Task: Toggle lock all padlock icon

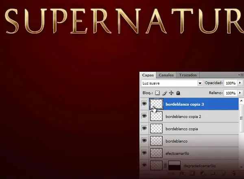Action: coord(178,93)
